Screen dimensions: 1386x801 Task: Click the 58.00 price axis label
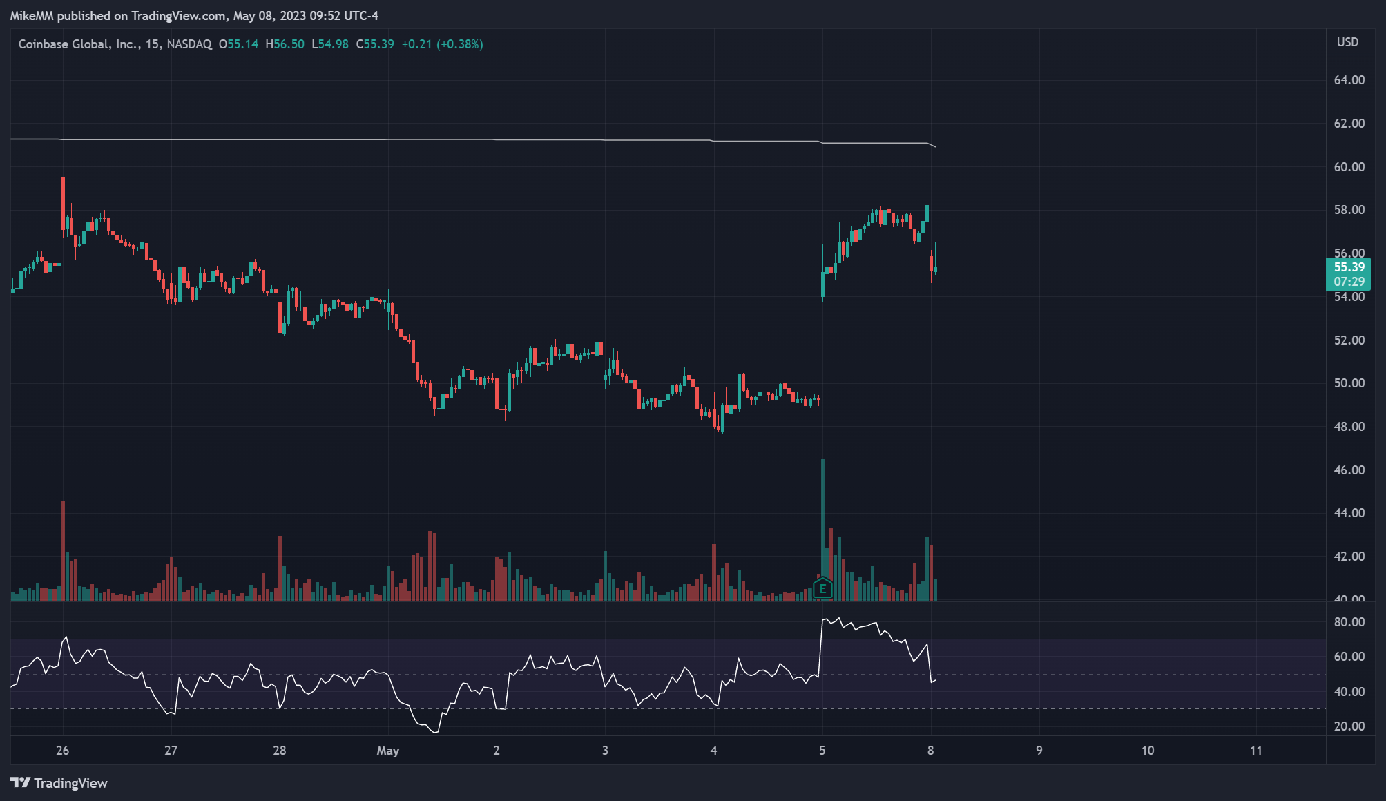[1349, 210]
